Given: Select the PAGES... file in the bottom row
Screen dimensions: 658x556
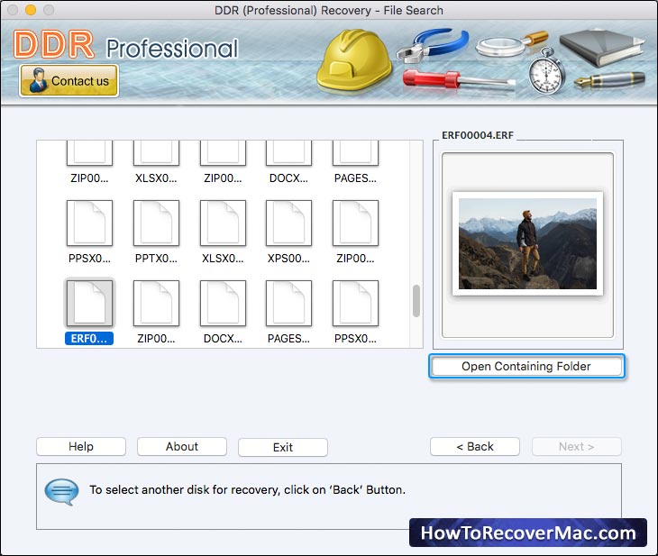Looking at the screenshot, I should [288, 304].
